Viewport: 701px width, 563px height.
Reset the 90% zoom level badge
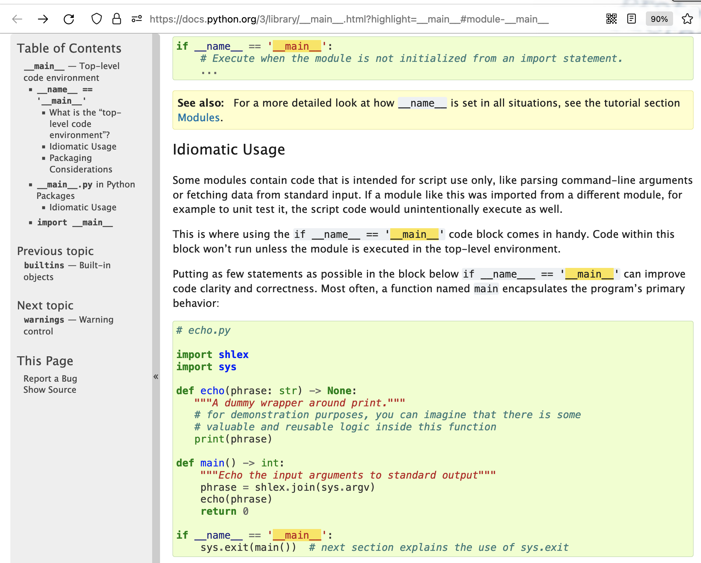coord(659,19)
